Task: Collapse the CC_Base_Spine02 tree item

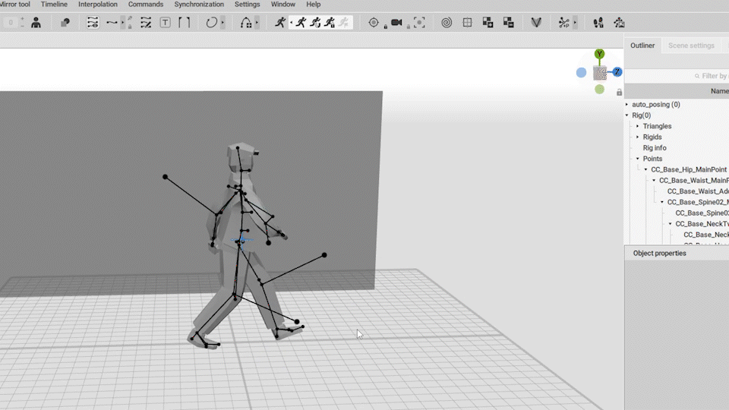Action: click(662, 202)
